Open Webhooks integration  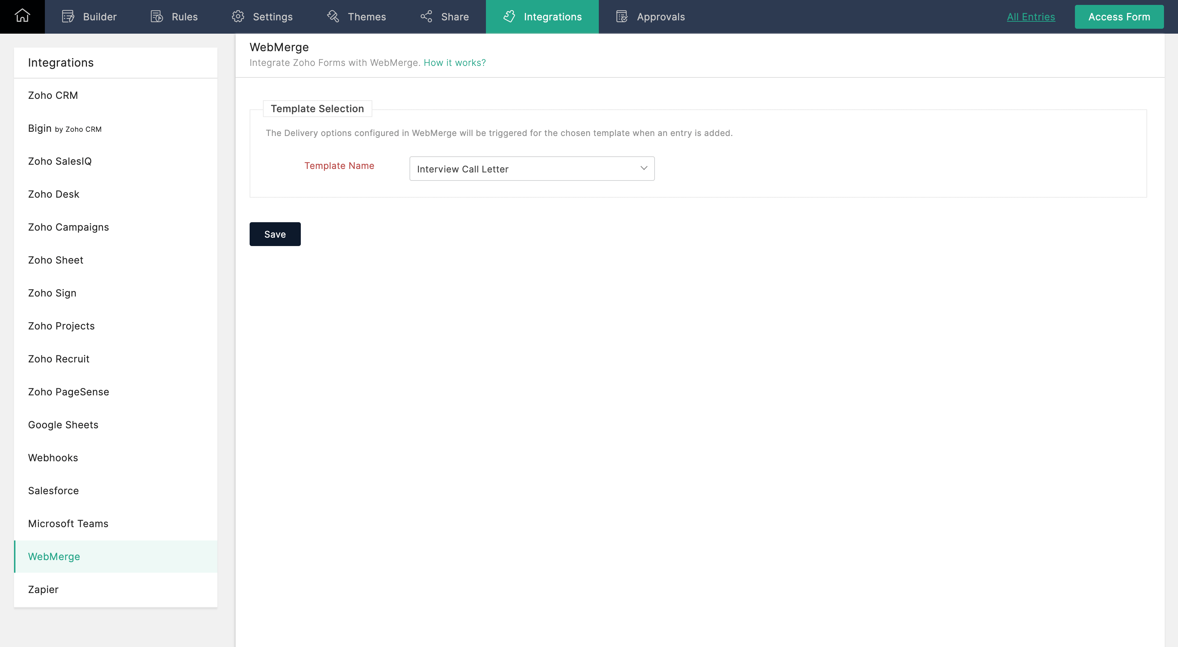point(116,457)
